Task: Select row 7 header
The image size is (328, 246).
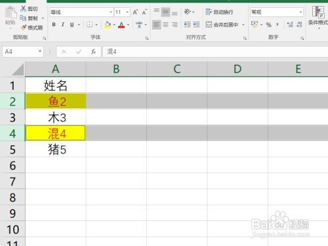Action: point(12,181)
